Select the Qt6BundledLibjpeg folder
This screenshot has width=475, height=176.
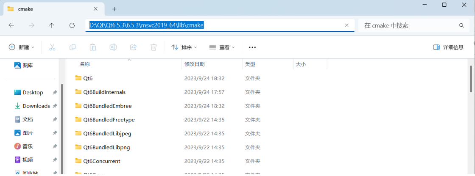[x=107, y=133]
